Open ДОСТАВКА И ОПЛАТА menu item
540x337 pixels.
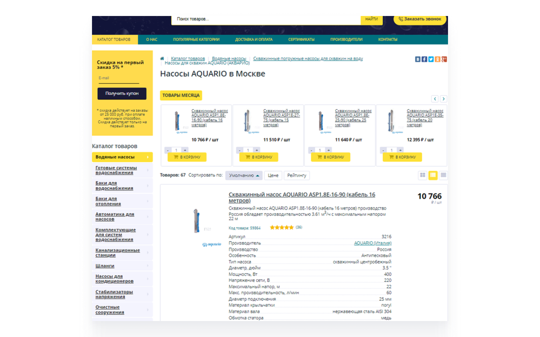[254, 40]
